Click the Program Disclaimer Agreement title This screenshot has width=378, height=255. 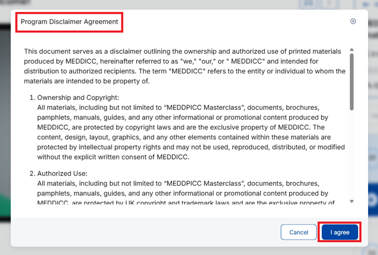[x=69, y=22]
